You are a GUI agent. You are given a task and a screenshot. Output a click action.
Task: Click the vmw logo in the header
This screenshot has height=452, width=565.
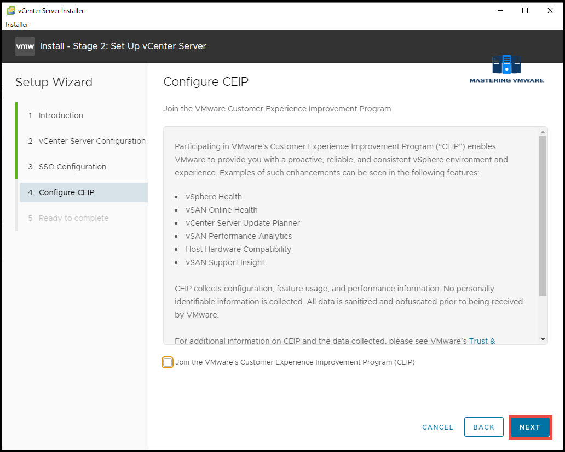[25, 46]
